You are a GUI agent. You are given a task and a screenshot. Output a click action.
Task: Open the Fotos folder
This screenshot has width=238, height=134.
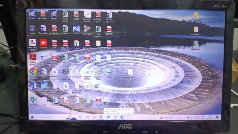pyautogui.click(x=76, y=45)
